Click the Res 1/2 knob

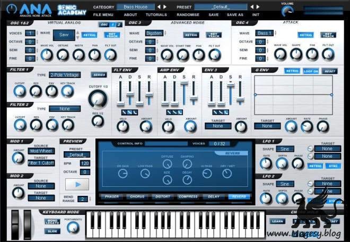tap(98, 121)
